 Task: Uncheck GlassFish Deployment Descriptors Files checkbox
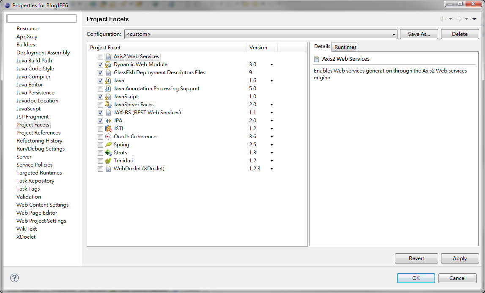(100, 73)
